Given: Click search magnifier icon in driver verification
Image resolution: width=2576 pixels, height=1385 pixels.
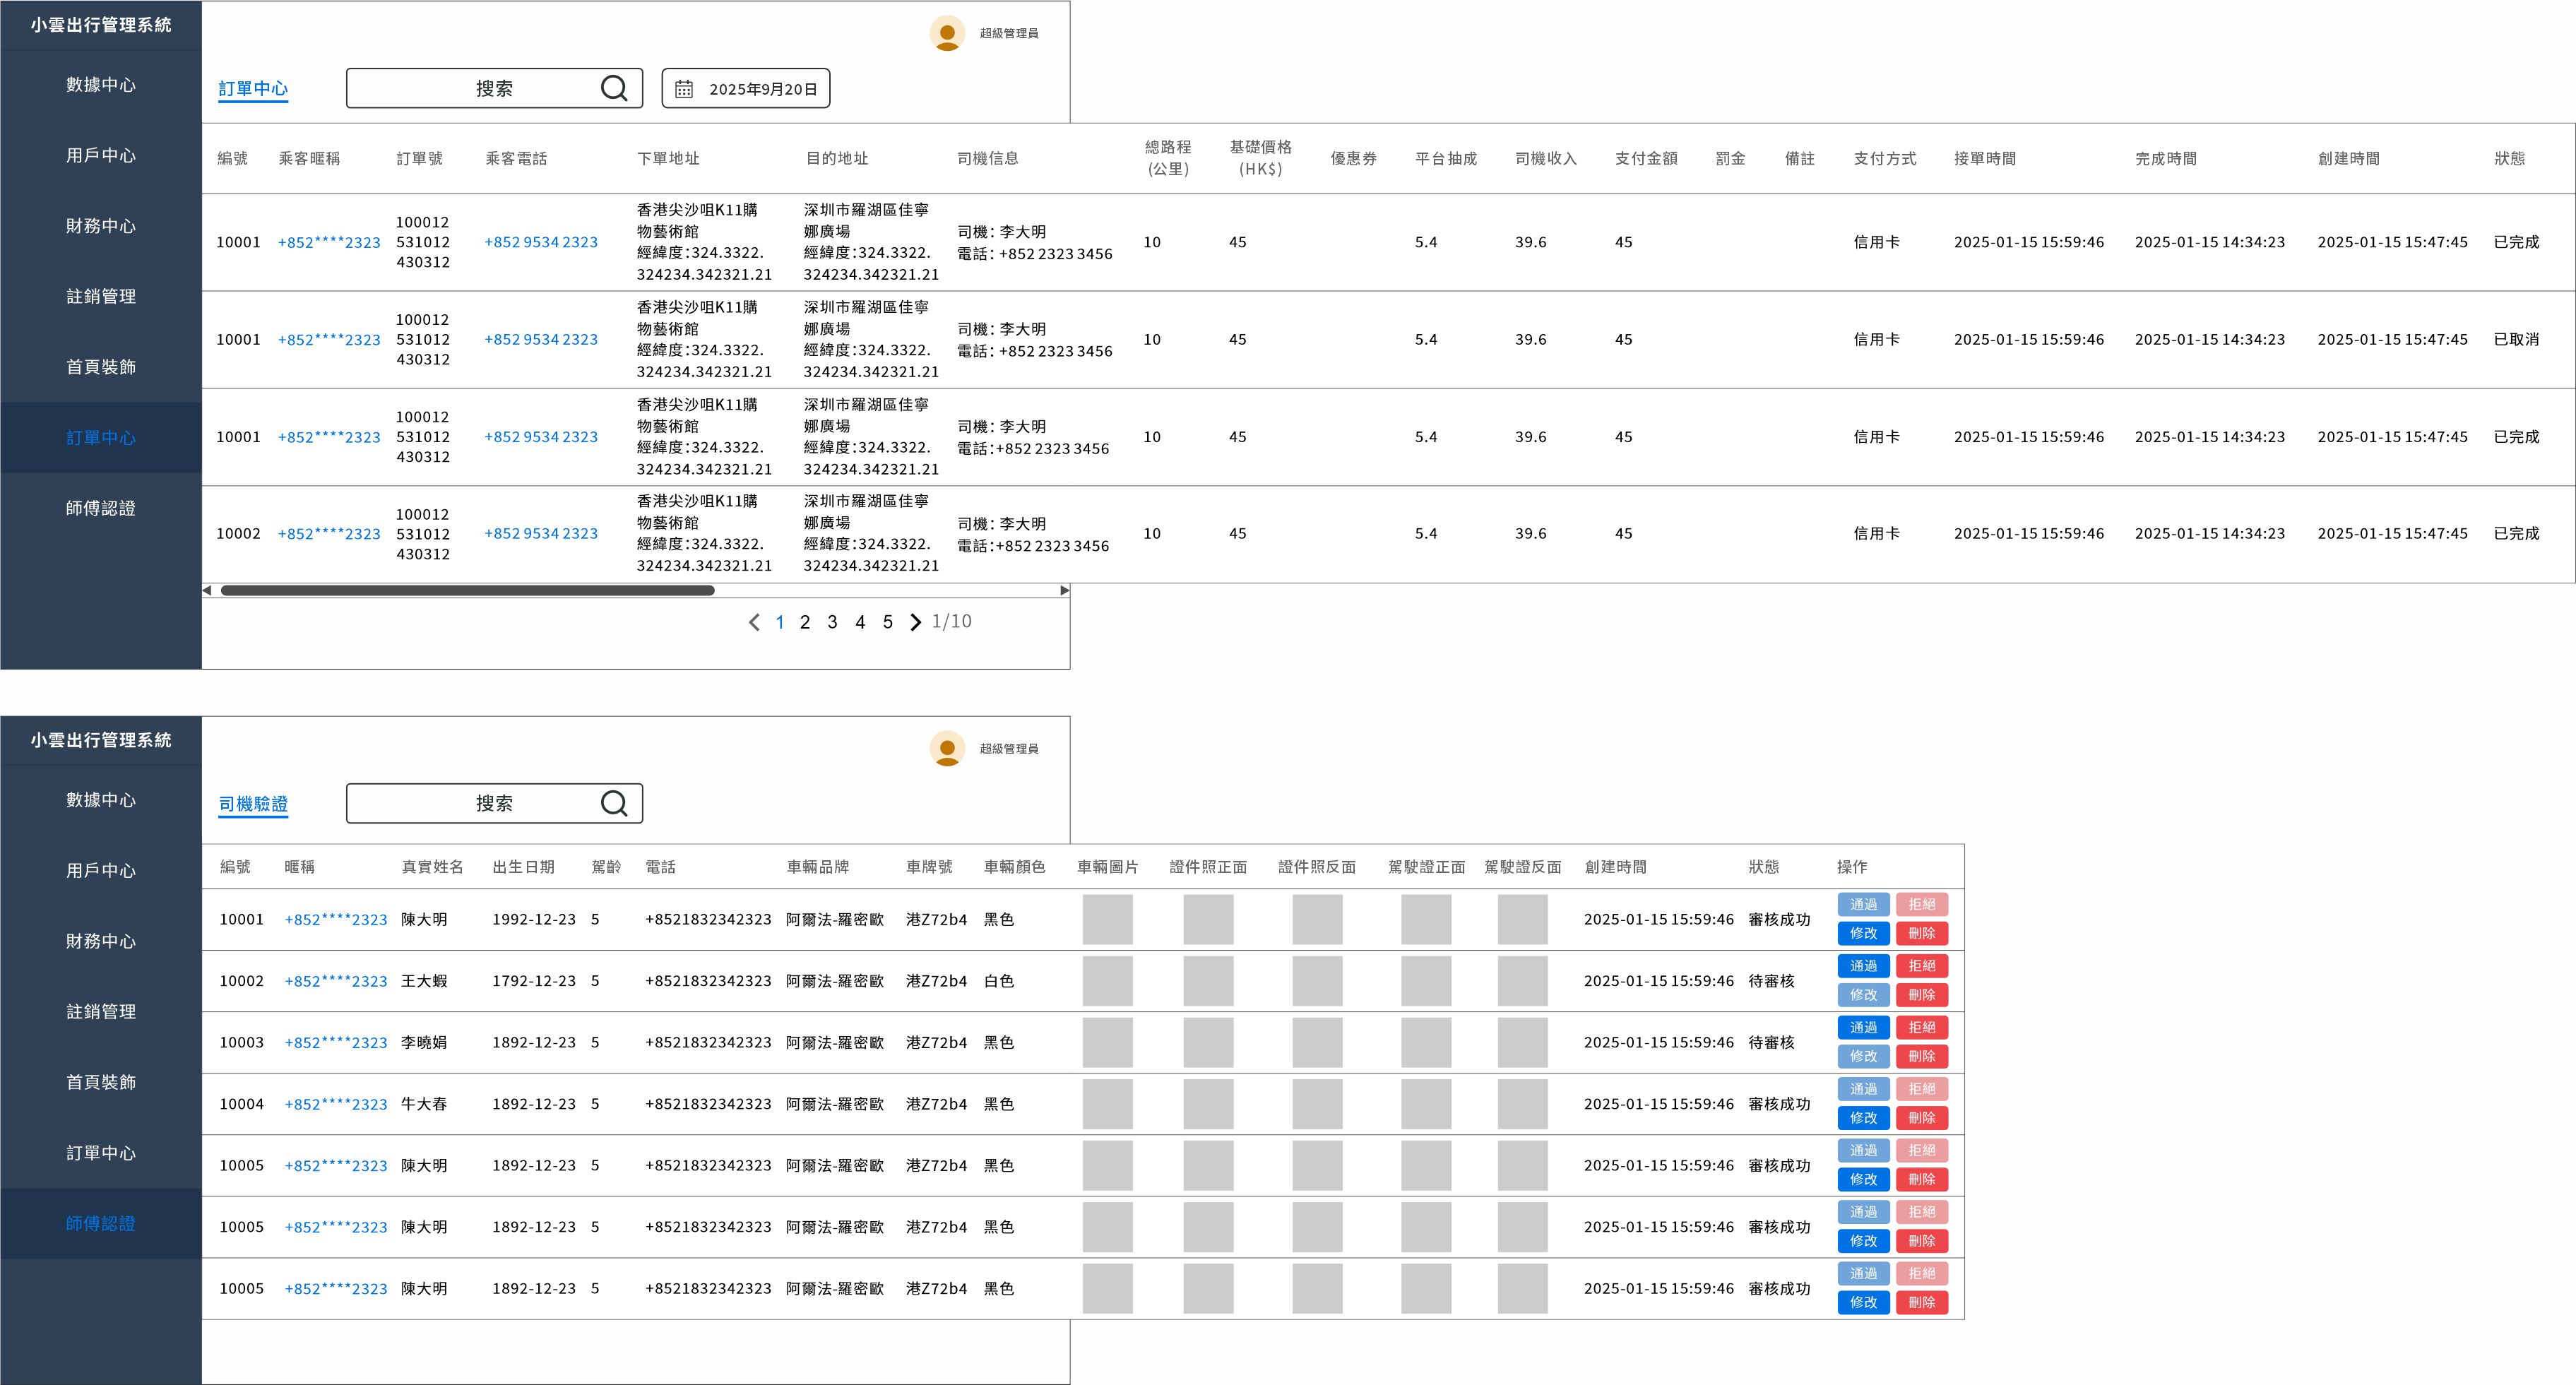Looking at the screenshot, I should [614, 803].
